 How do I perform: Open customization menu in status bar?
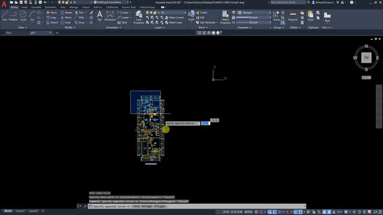(380, 212)
